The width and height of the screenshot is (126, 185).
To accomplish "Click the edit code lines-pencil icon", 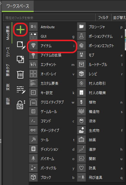I will click(x=21, y=90).
